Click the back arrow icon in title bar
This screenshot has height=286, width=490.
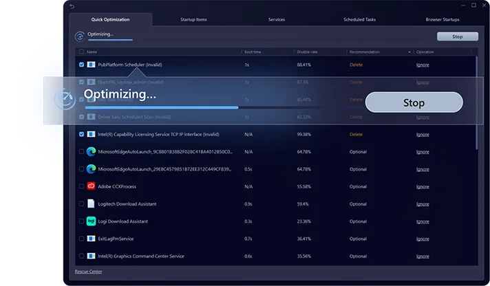(x=72, y=6)
